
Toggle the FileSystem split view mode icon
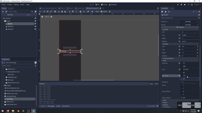click(x=36, y=63)
